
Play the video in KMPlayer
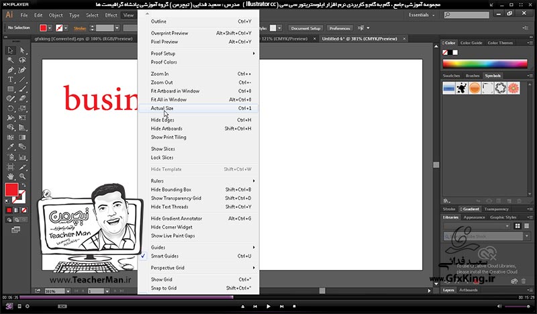click(268, 307)
